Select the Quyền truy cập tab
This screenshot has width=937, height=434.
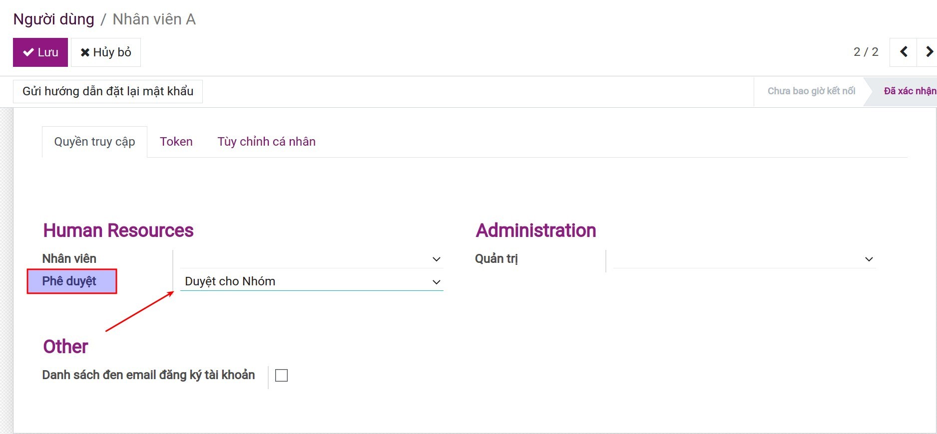(x=94, y=142)
